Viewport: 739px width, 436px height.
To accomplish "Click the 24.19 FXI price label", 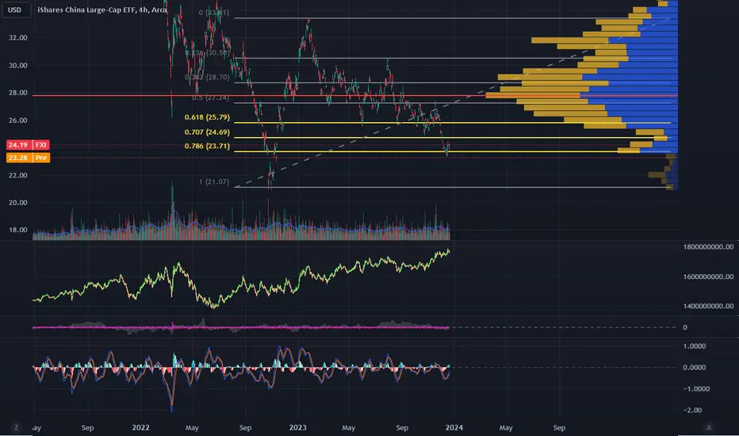I will pos(28,145).
